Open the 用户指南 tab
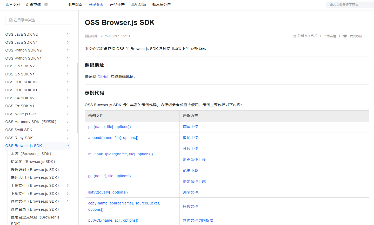 [75, 5]
